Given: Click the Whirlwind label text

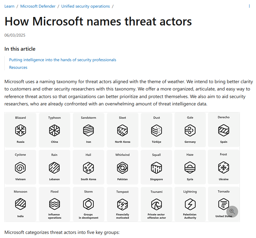Looking at the screenshot, I should [x=122, y=155].
